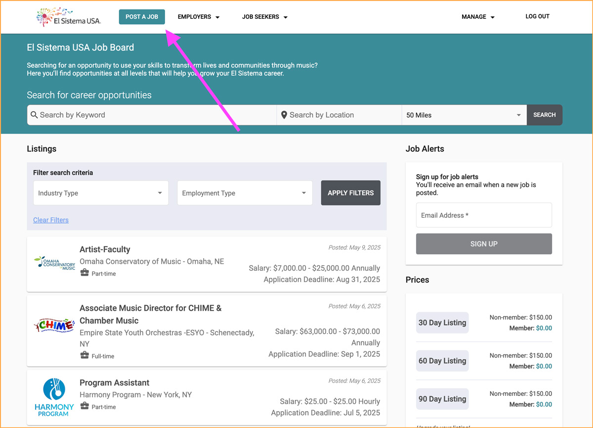Click the Job Alerts heading
593x428 pixels.
point(425,149)
